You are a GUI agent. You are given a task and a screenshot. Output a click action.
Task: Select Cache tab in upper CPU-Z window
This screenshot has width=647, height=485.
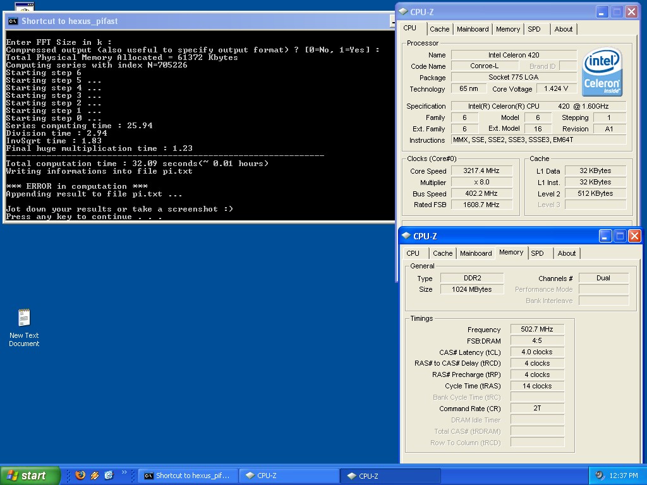tap(440, 29)
